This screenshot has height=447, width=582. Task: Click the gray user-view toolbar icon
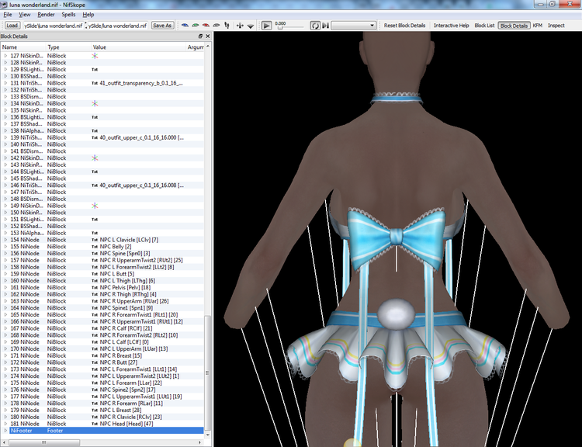pyautogui.click(x=216, y=26)
